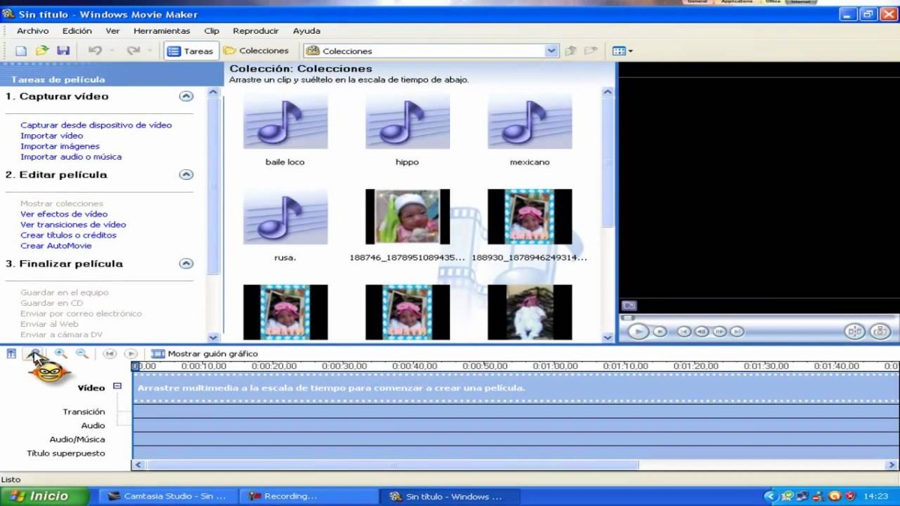Click the Previous Frame monitor button

[x=701, y=331]
